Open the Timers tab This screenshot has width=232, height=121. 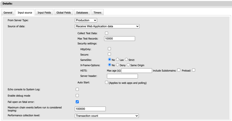pos(97,13)
